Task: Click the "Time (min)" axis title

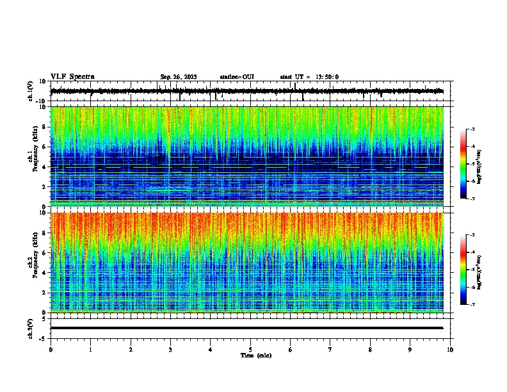Action: pyautogui.click(x=256, y=355)
